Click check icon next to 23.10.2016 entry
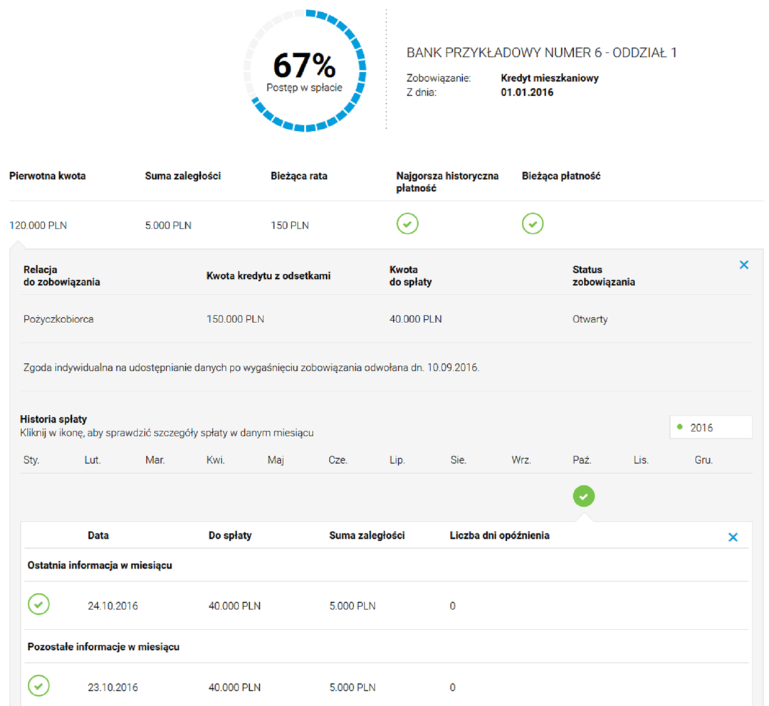The width and height of the screenshot is (769, 706). [38, 687]
